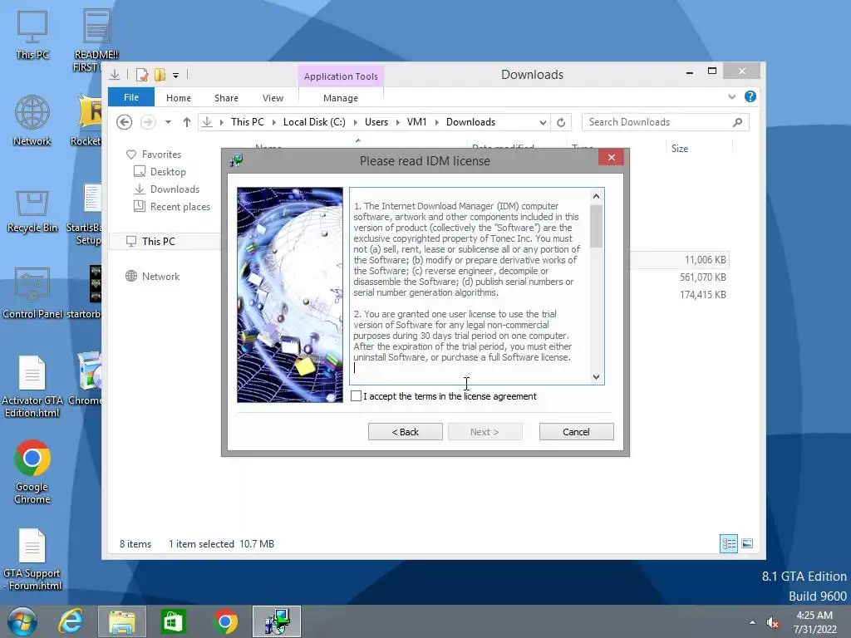Open recent locations dropdown arrow
This screenshot has width=851, height=638.
tap(168, 122)
